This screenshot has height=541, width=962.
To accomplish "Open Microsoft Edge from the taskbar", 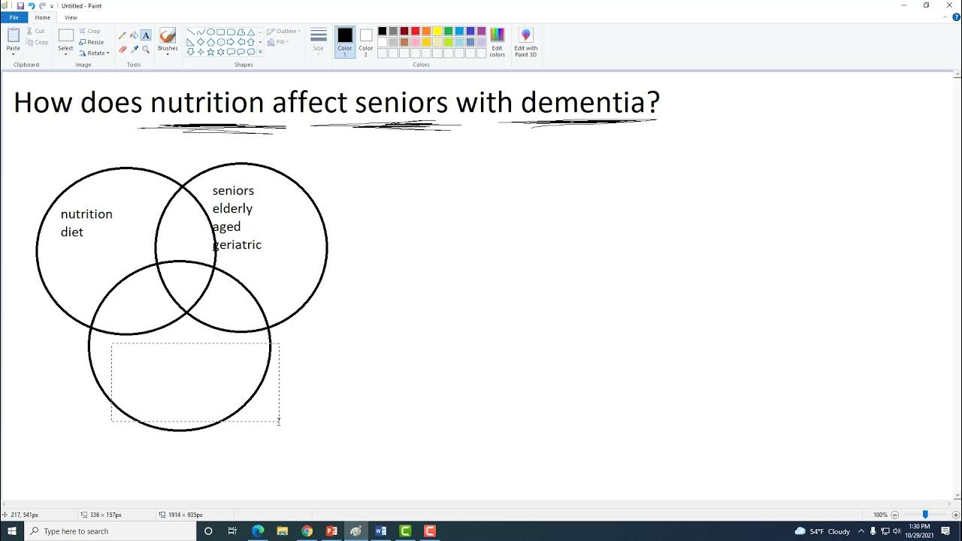I will (258, 531).
